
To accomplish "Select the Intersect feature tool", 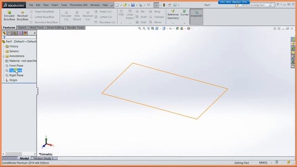I will 157,17.
